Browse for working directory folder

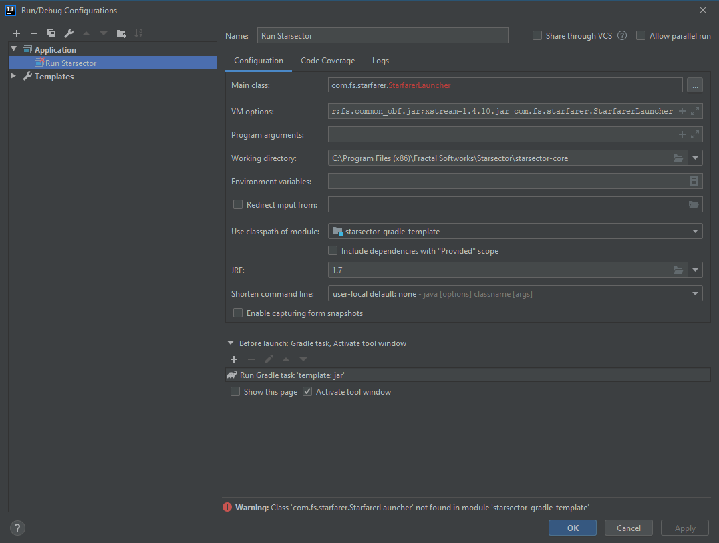pos(678,158)
